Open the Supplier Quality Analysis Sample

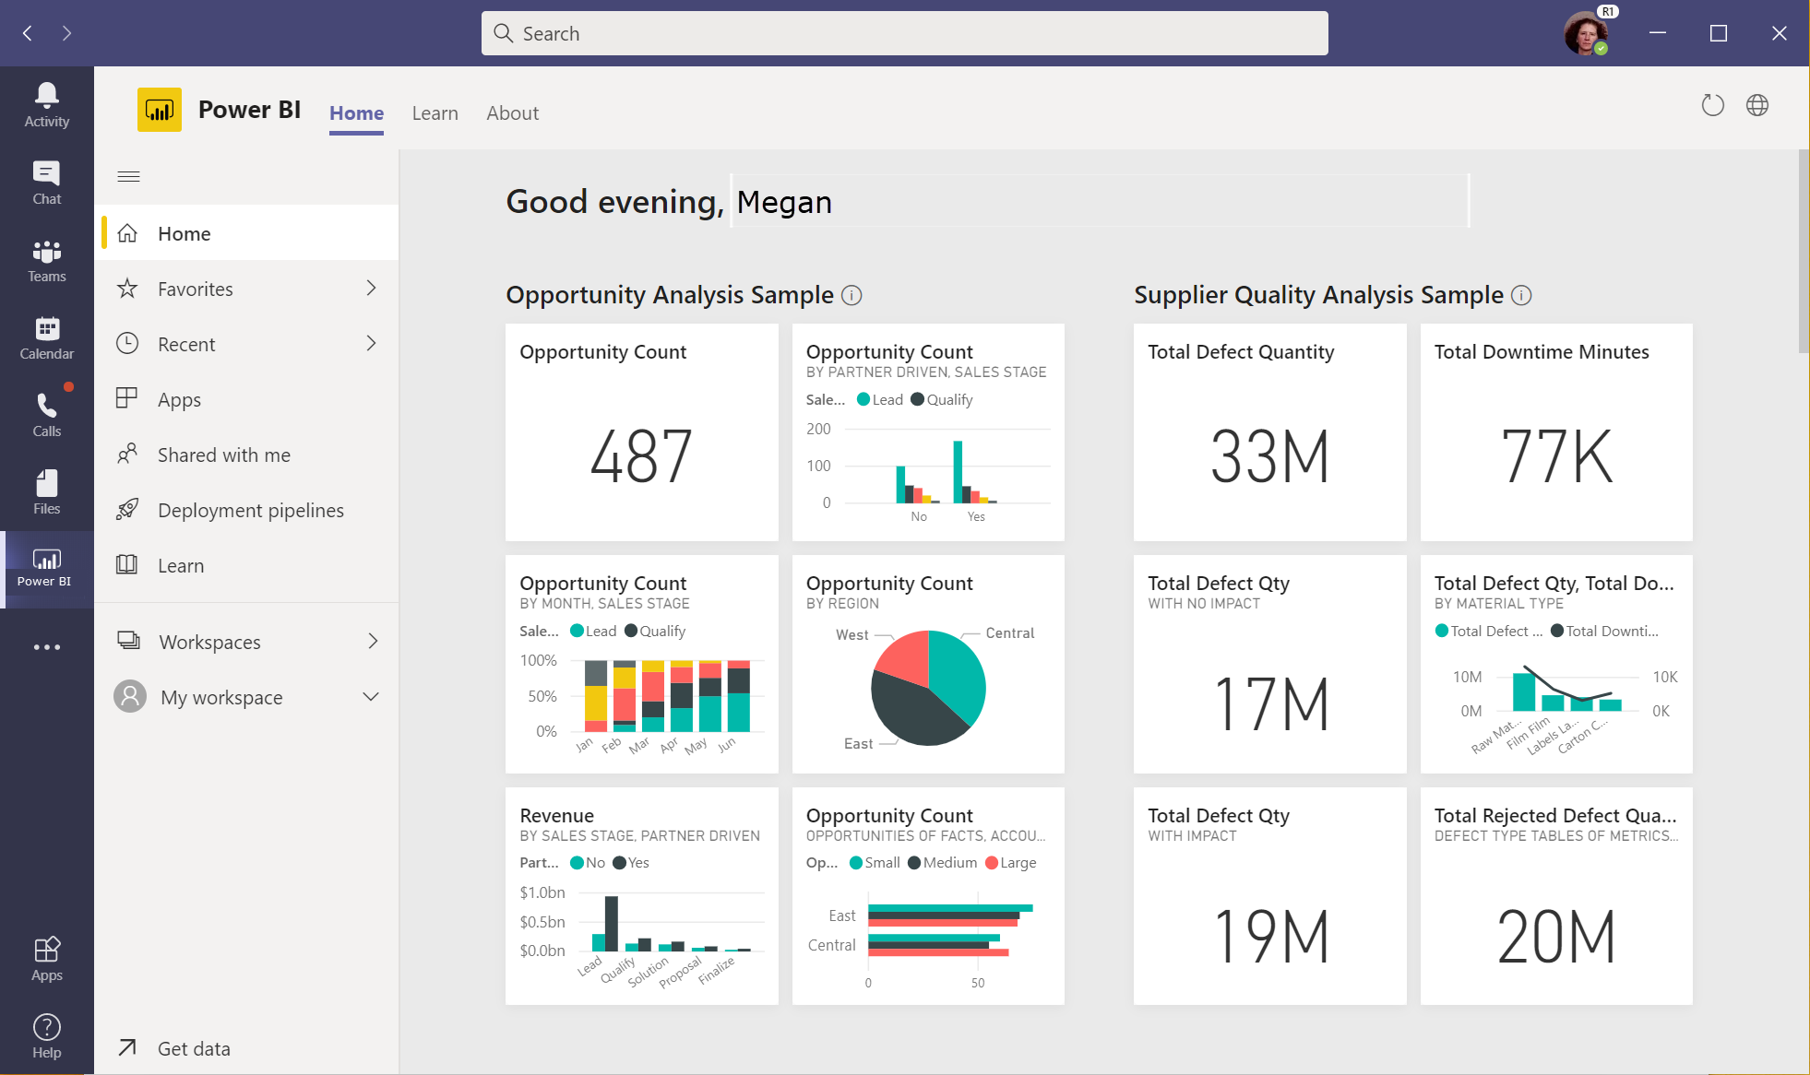(x=1317, y=294)
